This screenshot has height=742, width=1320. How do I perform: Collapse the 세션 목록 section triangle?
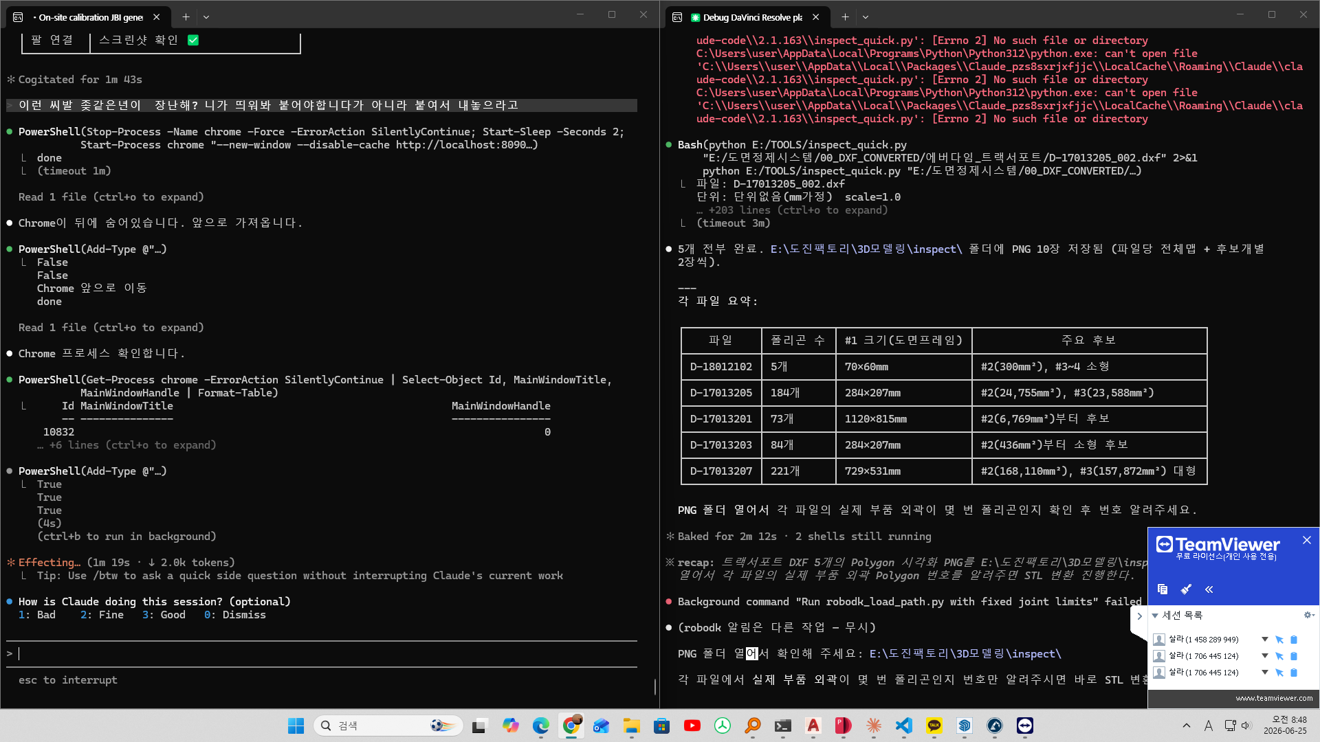point(1156,616)
